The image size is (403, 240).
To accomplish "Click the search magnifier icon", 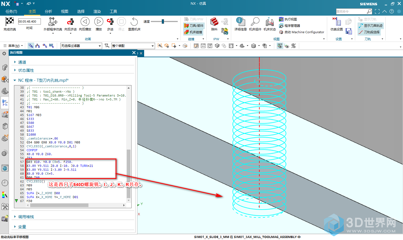I will coord(369,11).
